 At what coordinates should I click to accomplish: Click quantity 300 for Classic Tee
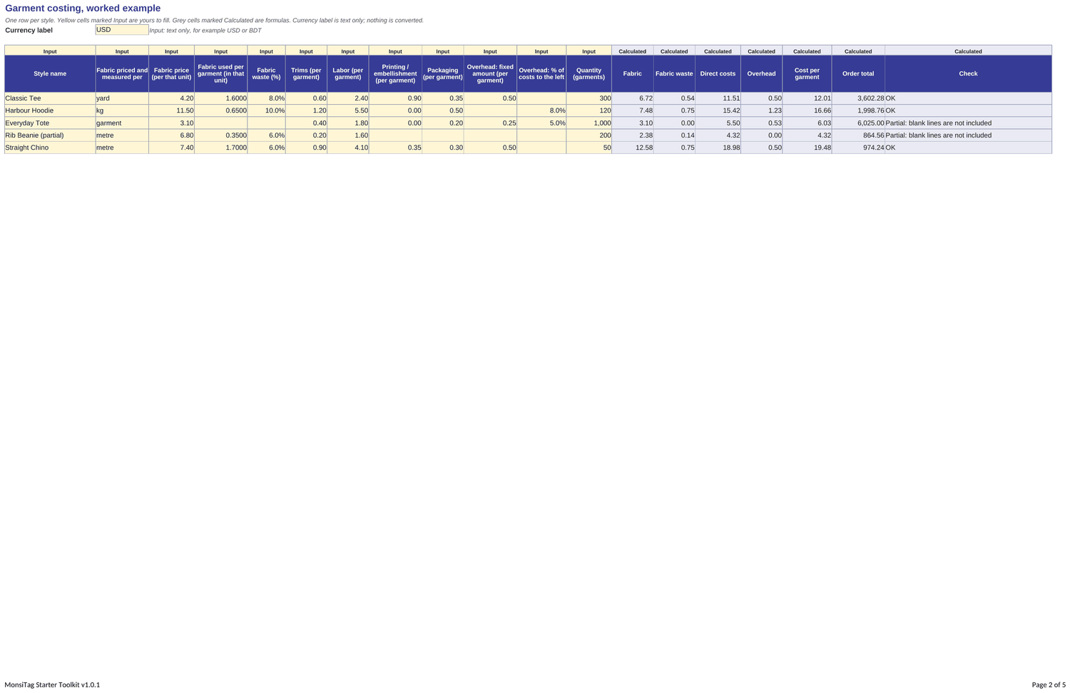click(589, 98)
